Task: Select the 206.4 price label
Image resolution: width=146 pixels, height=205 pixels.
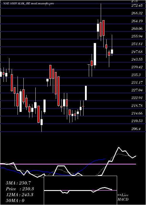Action: [x=136, y=129]
